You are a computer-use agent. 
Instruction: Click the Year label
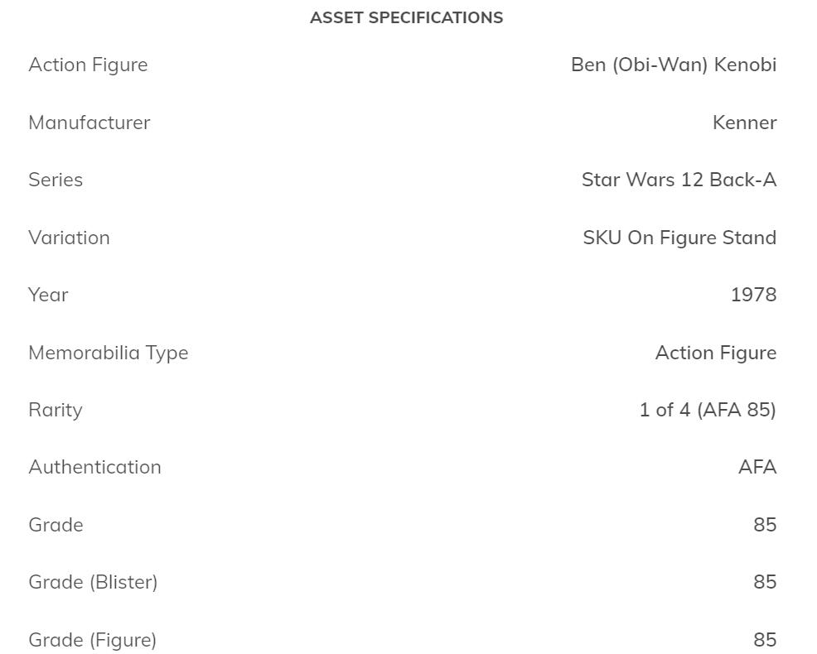click(x=48, y=295)
